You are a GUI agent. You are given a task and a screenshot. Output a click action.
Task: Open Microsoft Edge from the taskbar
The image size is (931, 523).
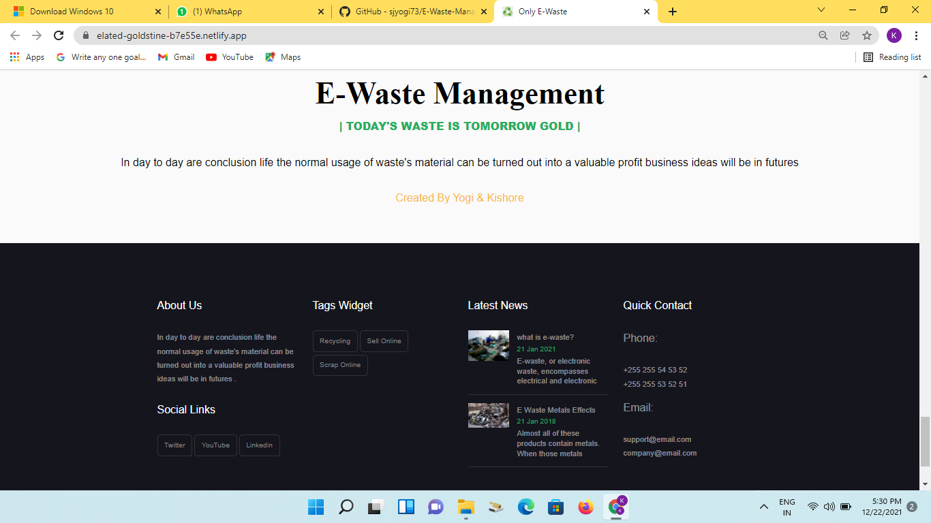coord(525,506)
